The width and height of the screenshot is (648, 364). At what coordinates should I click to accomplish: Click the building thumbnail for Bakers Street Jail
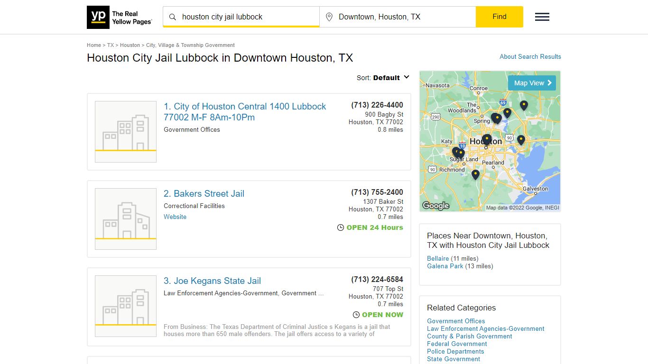(126, 219)
